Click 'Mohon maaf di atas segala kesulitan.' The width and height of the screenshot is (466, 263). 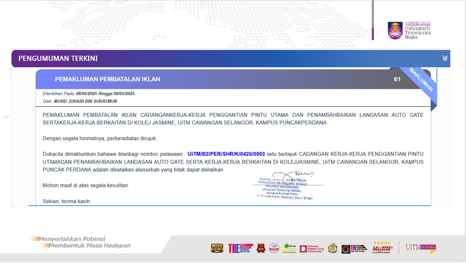pyautogui.click(x=86, y=186)
